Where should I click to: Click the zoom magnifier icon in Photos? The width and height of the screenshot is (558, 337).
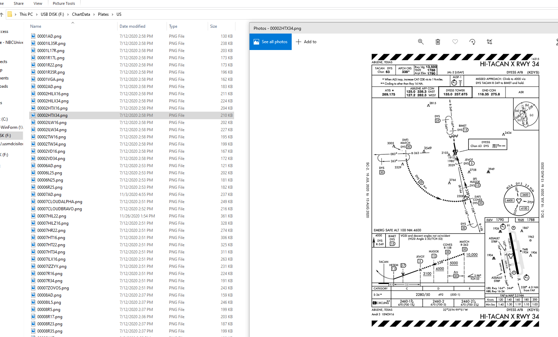[x=421, y=42]
